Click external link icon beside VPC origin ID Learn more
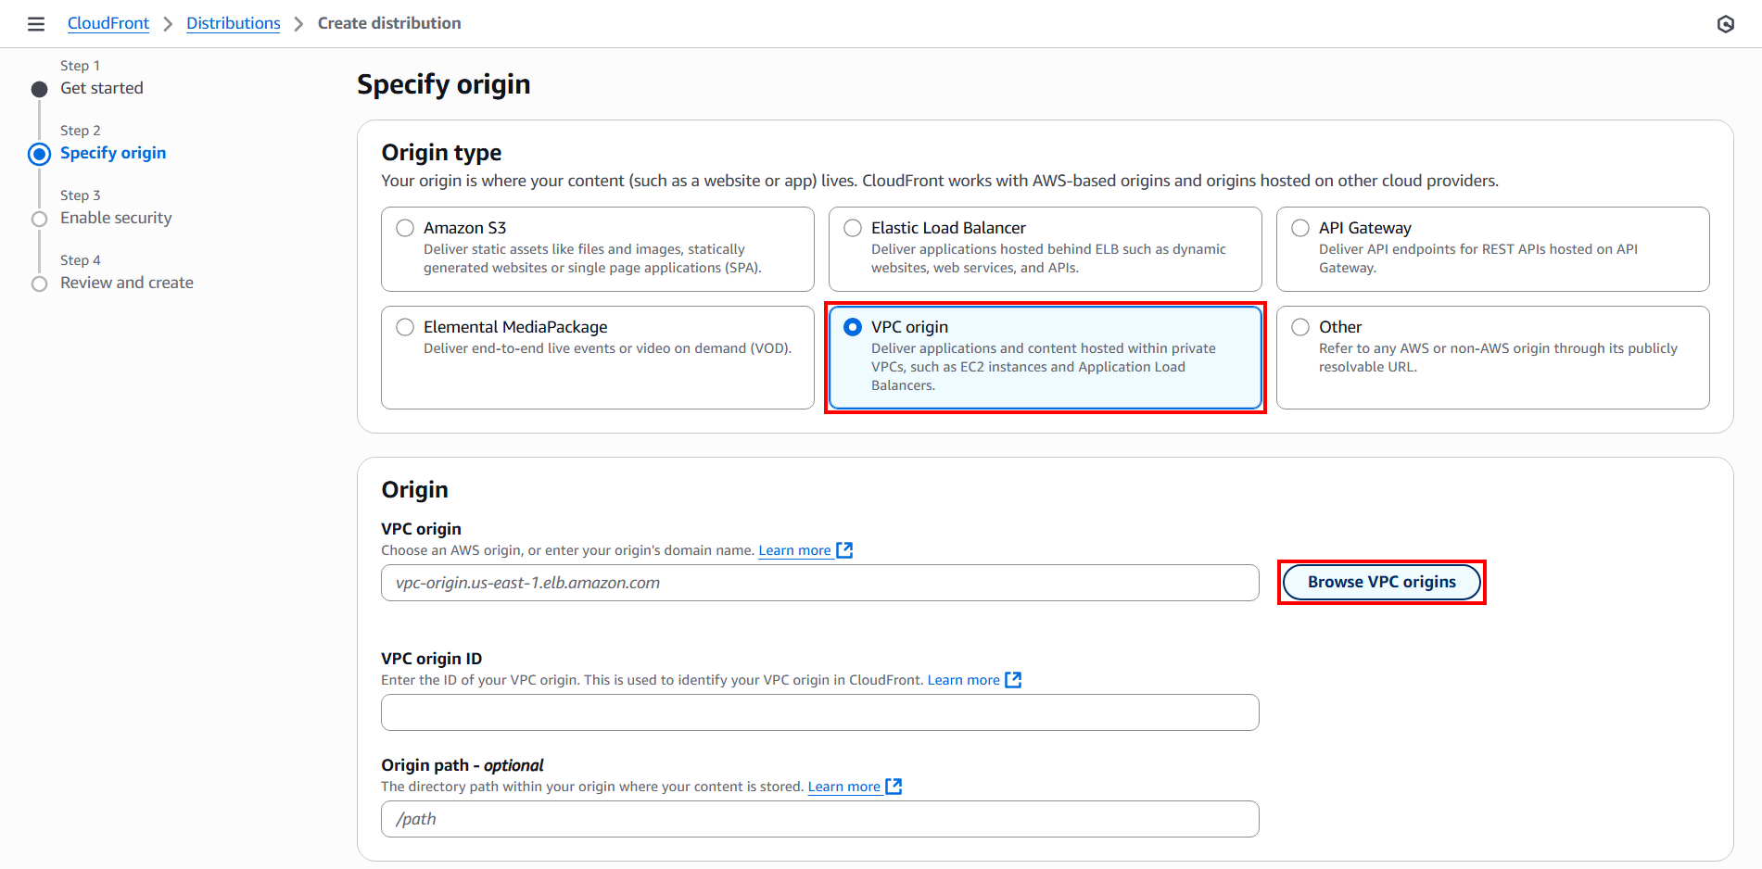This screenshot has height=869, width=1762. point(1013,680)
